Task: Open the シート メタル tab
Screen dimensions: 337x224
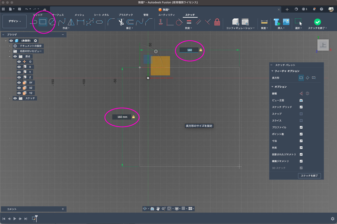Action: point(101,15)
